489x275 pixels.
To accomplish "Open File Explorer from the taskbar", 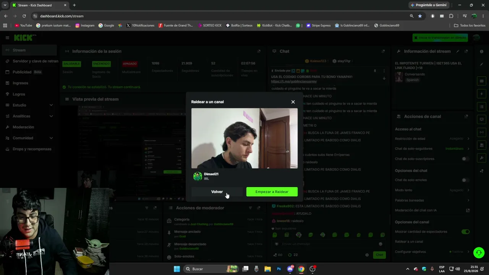I will (x=267, y=269).
